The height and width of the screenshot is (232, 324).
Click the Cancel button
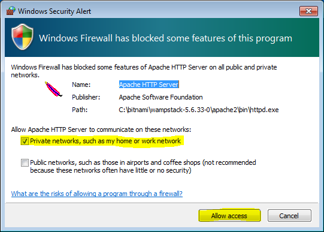[x=289, y=216]
